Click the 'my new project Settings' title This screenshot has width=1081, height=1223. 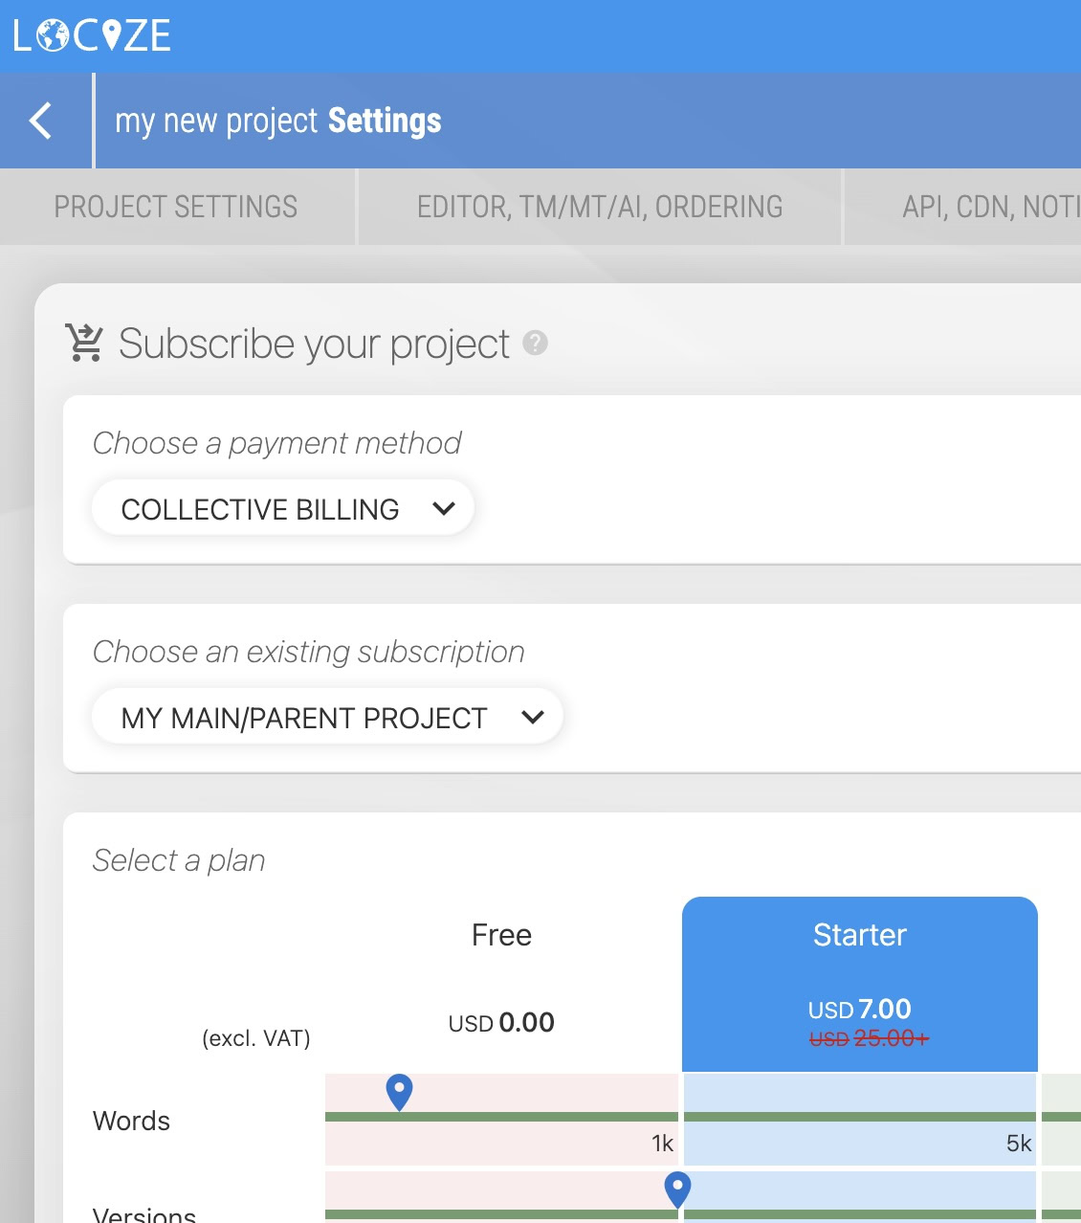tap(278, 121)
